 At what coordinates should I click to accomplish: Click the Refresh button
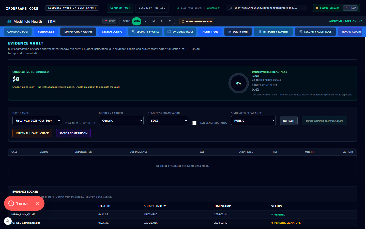(x=289, y=121)
